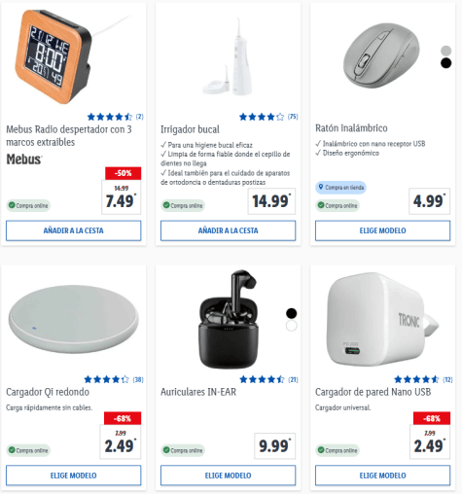Add Irrigador bucal to the basket
This screenshot has height=494, width=462.
pos(228,230)
